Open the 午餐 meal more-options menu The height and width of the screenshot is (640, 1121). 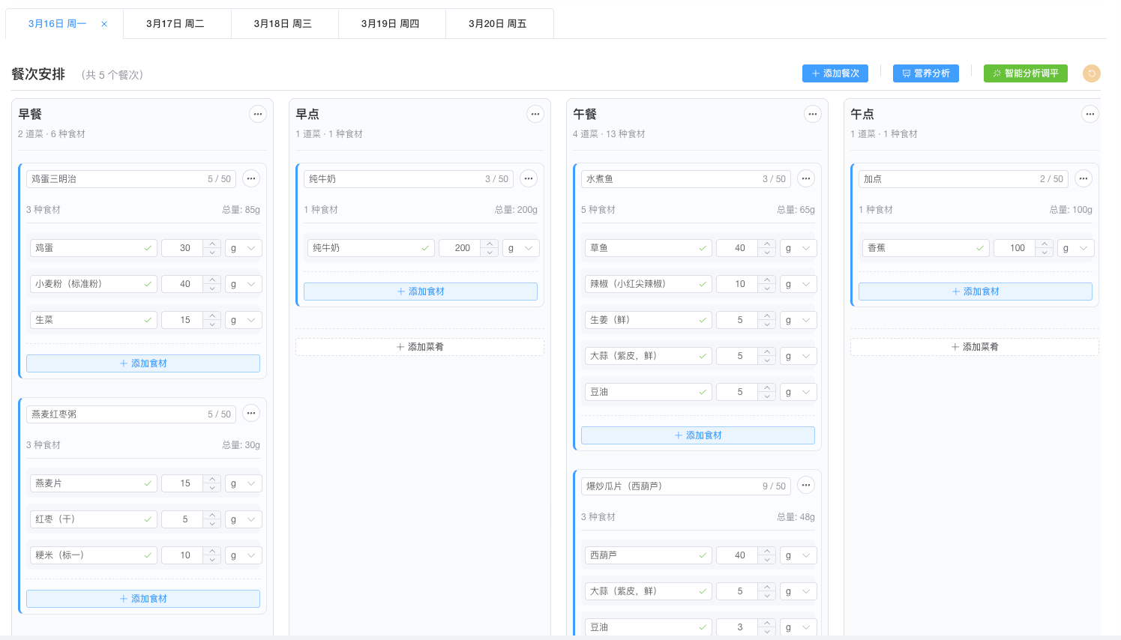coord(813,114)
